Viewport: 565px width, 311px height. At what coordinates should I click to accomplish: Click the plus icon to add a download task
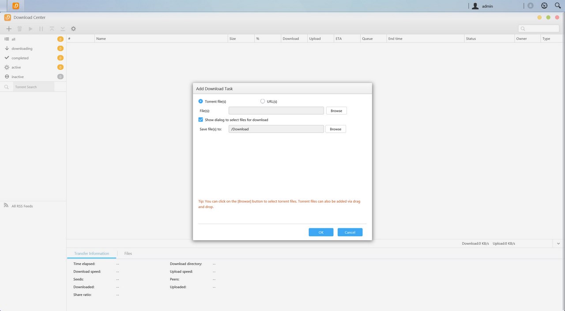9,29
